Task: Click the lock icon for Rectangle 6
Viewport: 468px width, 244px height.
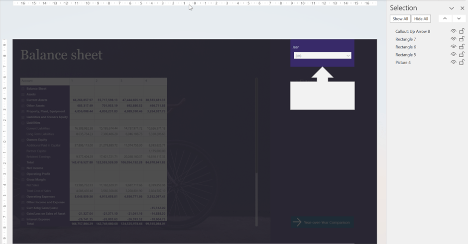Action: (462, 47)
